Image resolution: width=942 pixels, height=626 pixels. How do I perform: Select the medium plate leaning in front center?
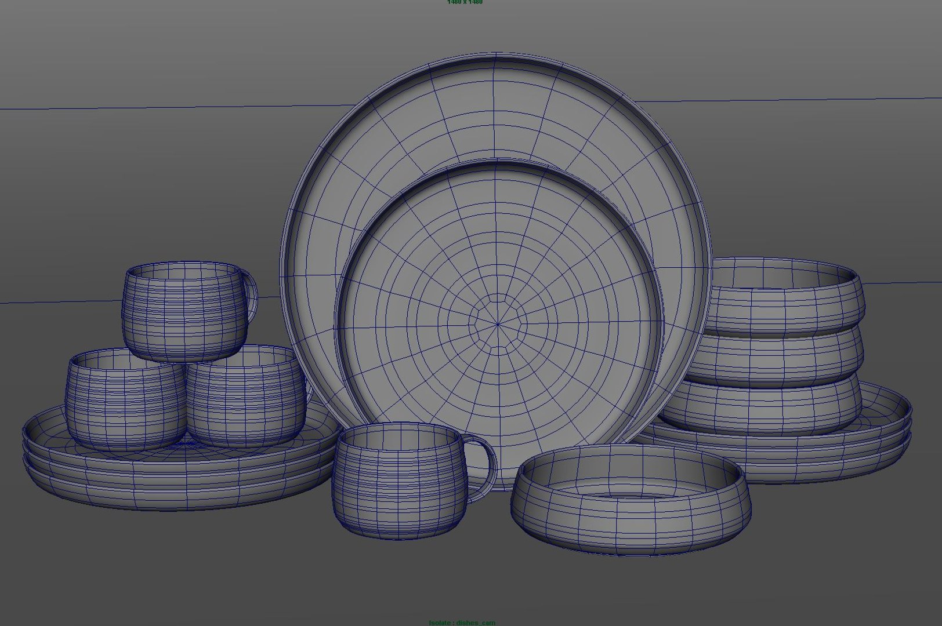coord(499,325)
